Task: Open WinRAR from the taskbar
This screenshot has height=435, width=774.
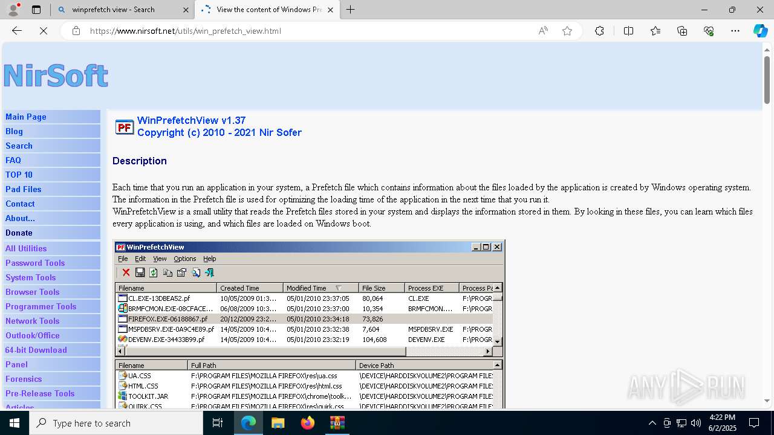Action: [x=337, y=423]
